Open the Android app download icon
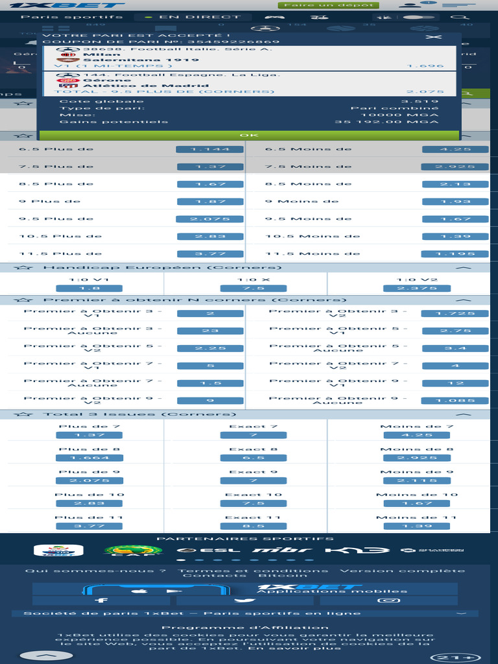 174,591
